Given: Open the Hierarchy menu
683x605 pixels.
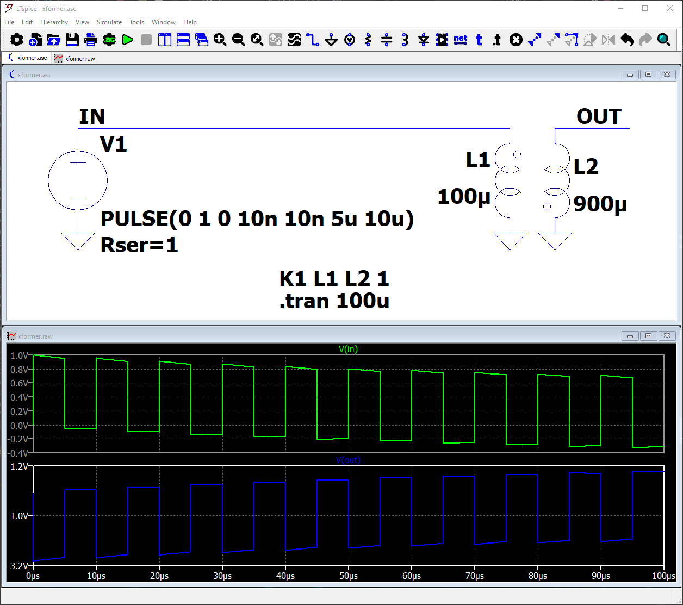Looking at the screenshot, I should [54, 22].
